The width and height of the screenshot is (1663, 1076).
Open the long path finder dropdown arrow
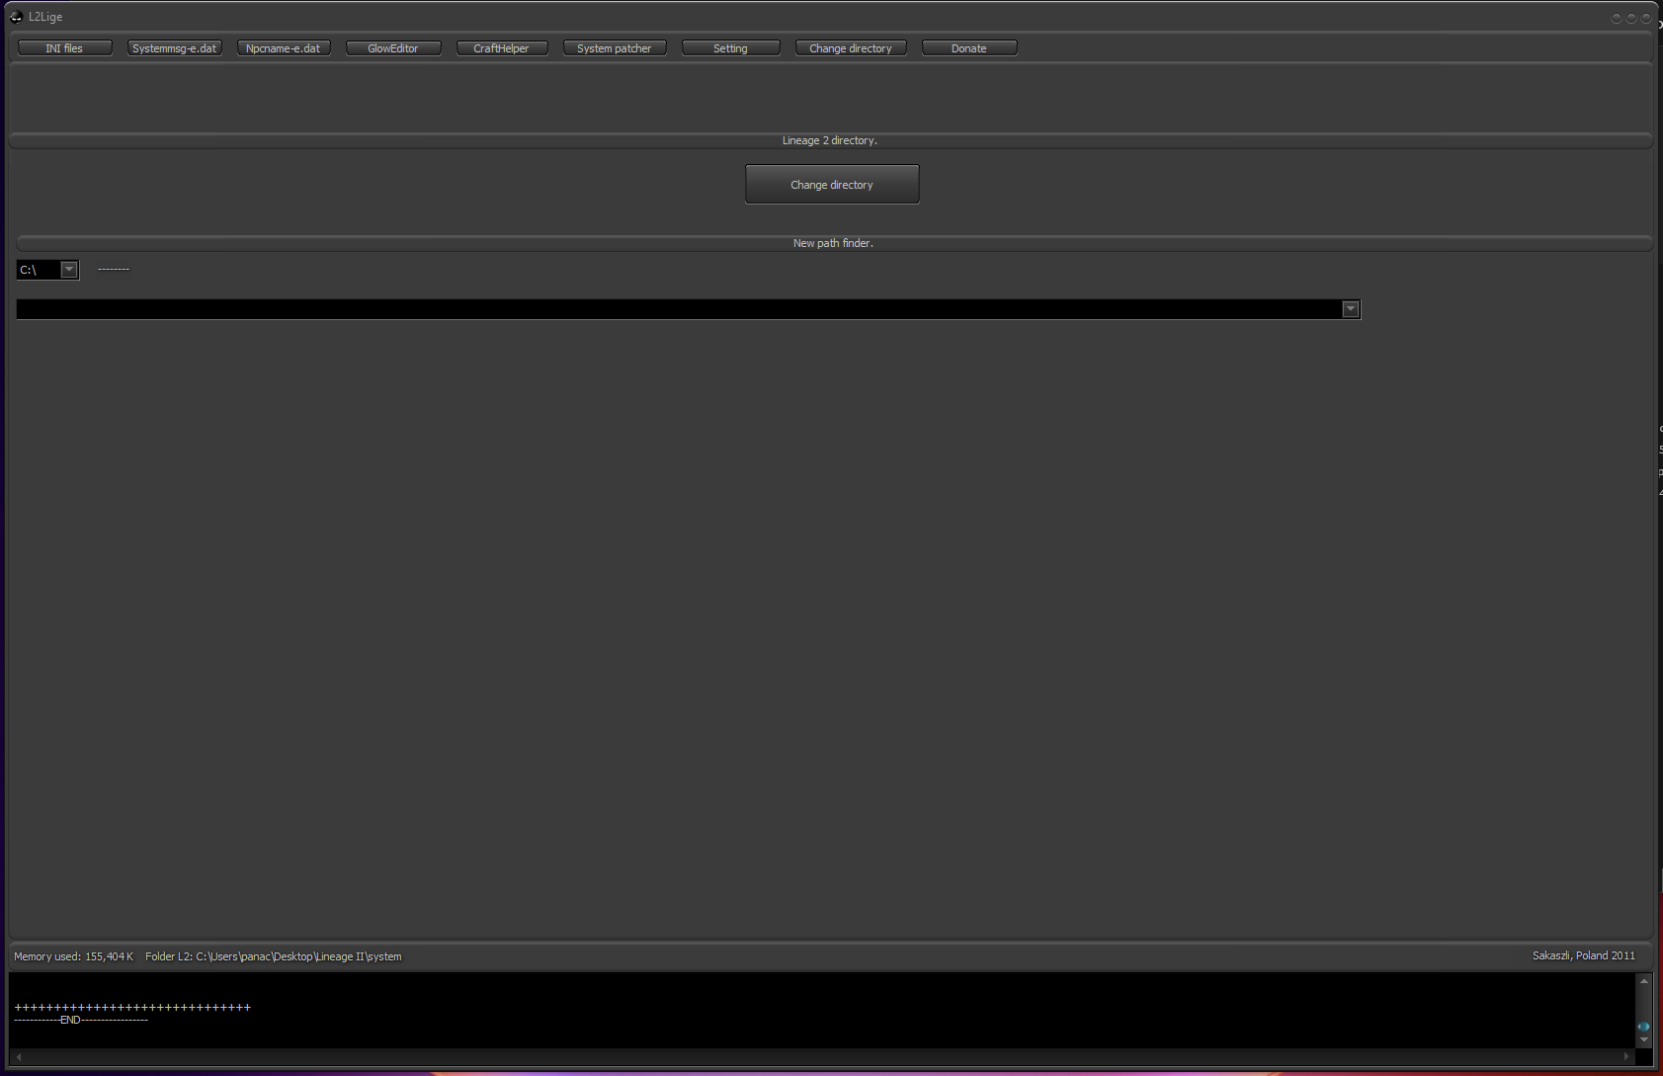pos(1350,309)
